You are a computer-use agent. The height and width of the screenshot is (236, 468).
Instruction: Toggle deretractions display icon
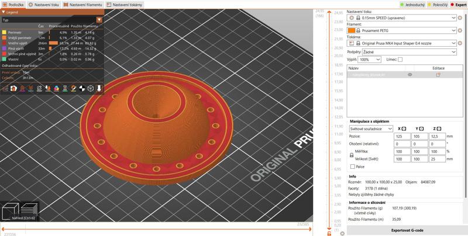pyautogui.click(x=30, y=89)
